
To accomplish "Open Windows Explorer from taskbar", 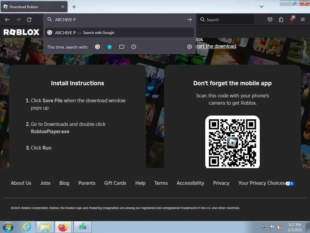I will click(x=45, y=227).
